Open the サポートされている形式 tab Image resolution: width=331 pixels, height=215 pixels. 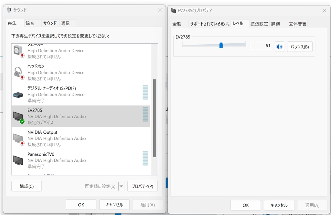coord(209,24)
